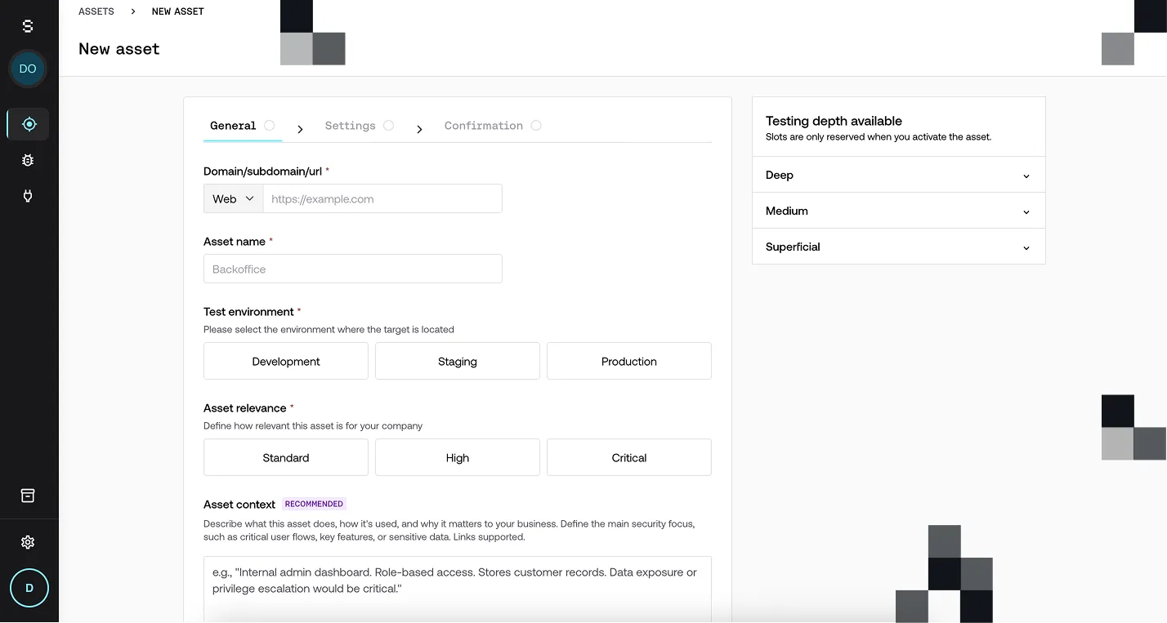Click the Domain/subdomain/url label
Viewport: 1167px width, 623px height.
pyautogui.click(x=262, y=171)
